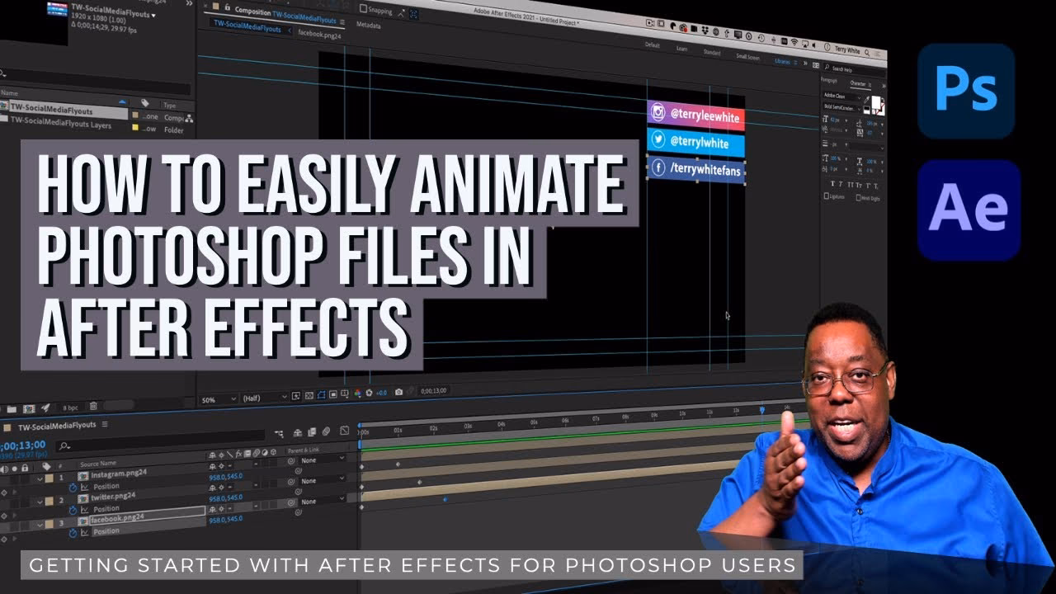The image size is (1056, 594).
Task: Check the Ligatures box in the Character panel
Action: click(x=827, y=196)
